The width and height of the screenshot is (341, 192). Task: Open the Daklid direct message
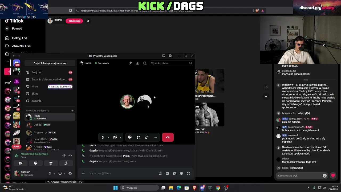pyautogui.click(x=50, y=125)
